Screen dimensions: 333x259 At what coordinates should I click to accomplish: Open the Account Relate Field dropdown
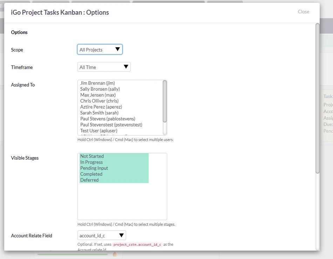102,236
